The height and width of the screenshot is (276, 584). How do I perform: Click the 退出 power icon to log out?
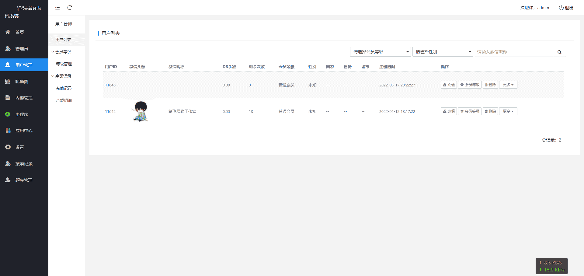tap(561, 8)
